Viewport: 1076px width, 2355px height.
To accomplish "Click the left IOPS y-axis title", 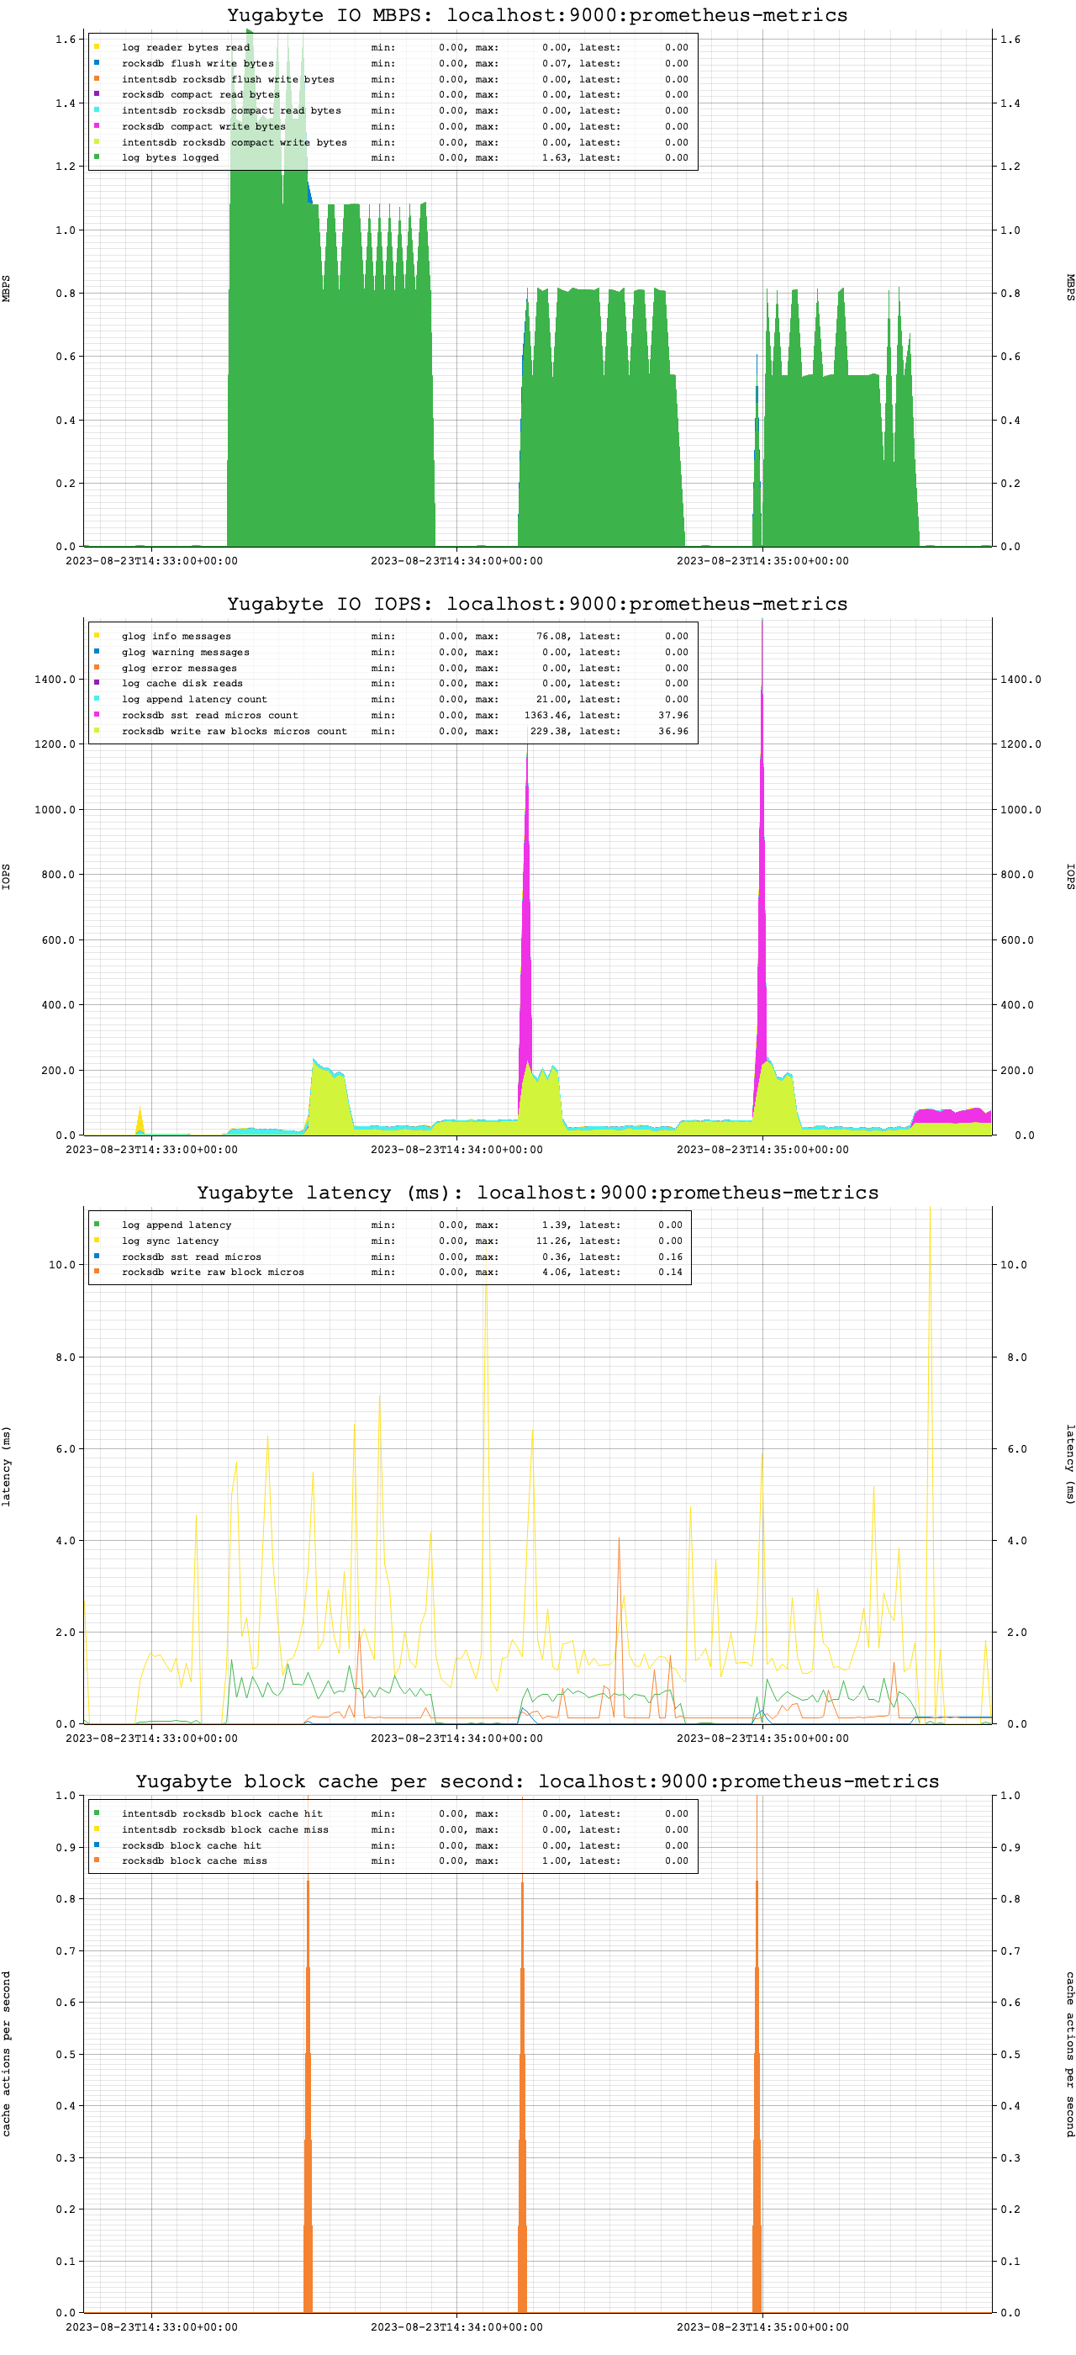I will [x=7, y=876].
